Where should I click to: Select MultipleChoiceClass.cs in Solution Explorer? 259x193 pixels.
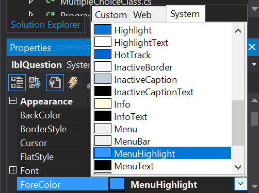click(106, 3)
